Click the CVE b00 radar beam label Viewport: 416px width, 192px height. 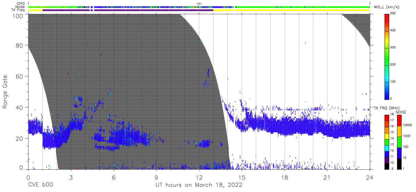[x=41, y=185]
